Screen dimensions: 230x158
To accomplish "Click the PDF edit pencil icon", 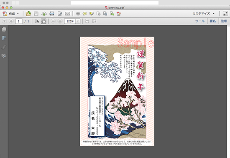I will (x=119, y=14).
